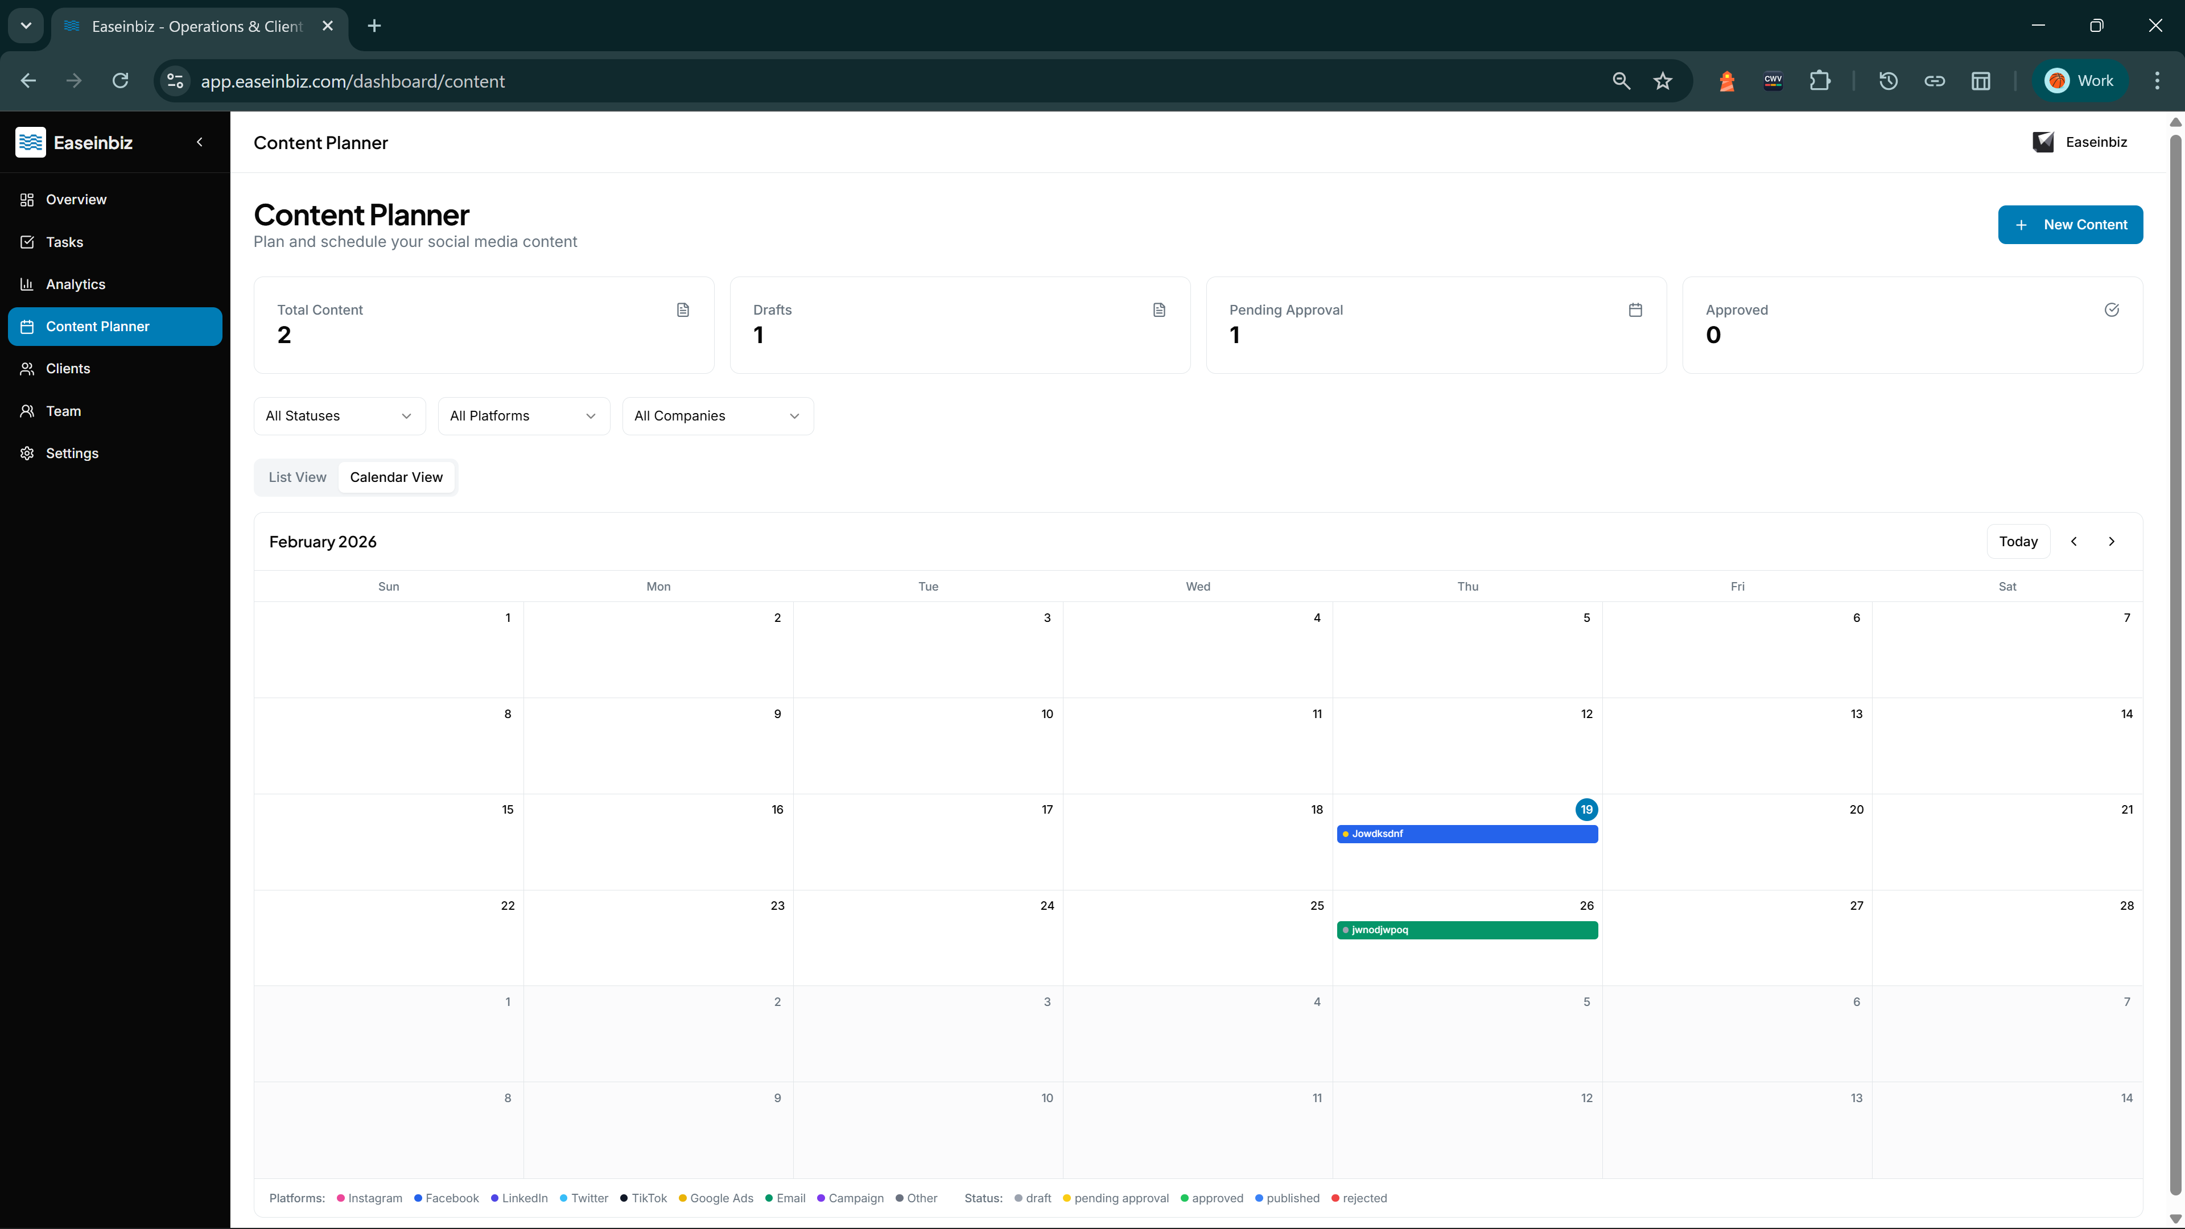Switch to Calendar View
This screenshot has width=2185, height=1229.
(x=396, y=477)
